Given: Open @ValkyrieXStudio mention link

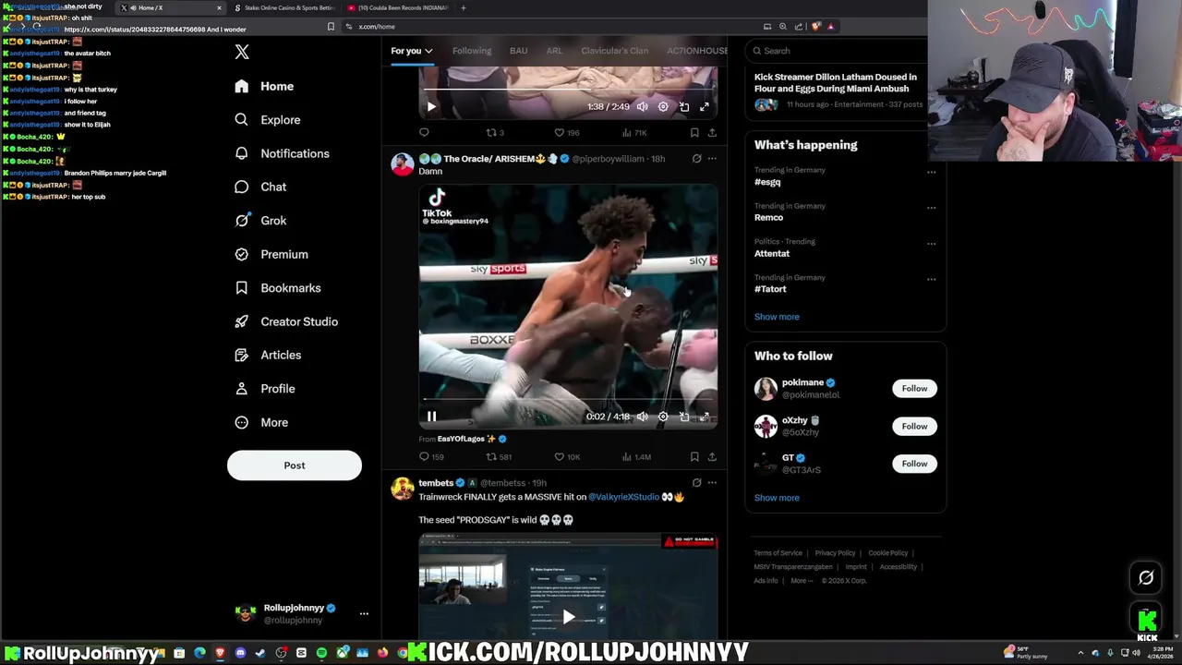Looking at the screenshot, I should (x=623, y=497).
